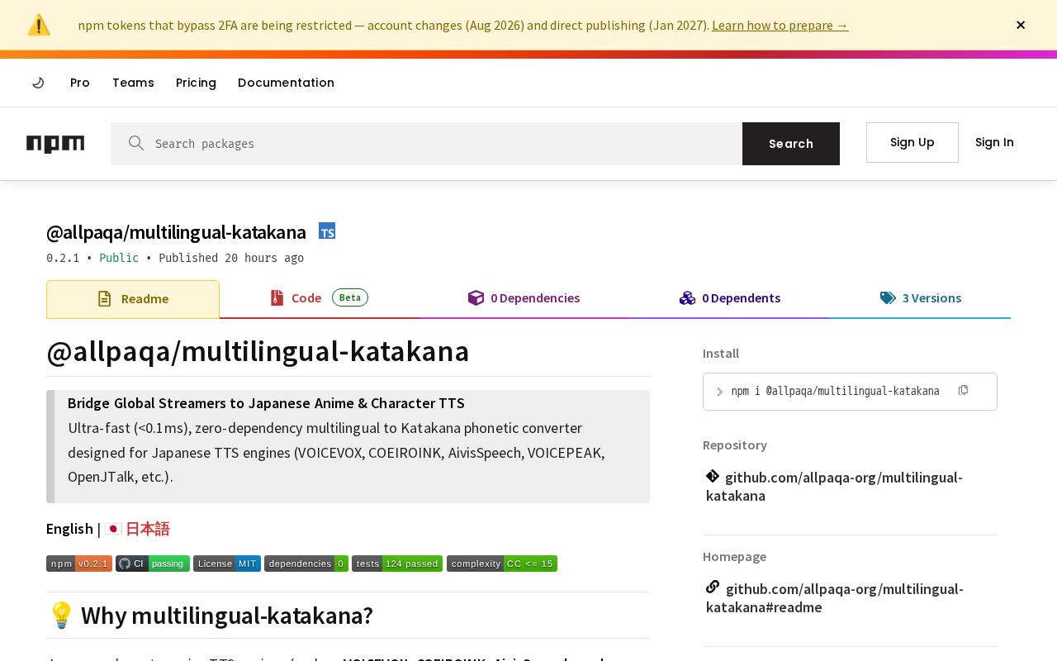The height and width of the screenshot is (661, 1057).
Task: Dismiss the npm token warning banner
Action: [x=1021, y=25]
